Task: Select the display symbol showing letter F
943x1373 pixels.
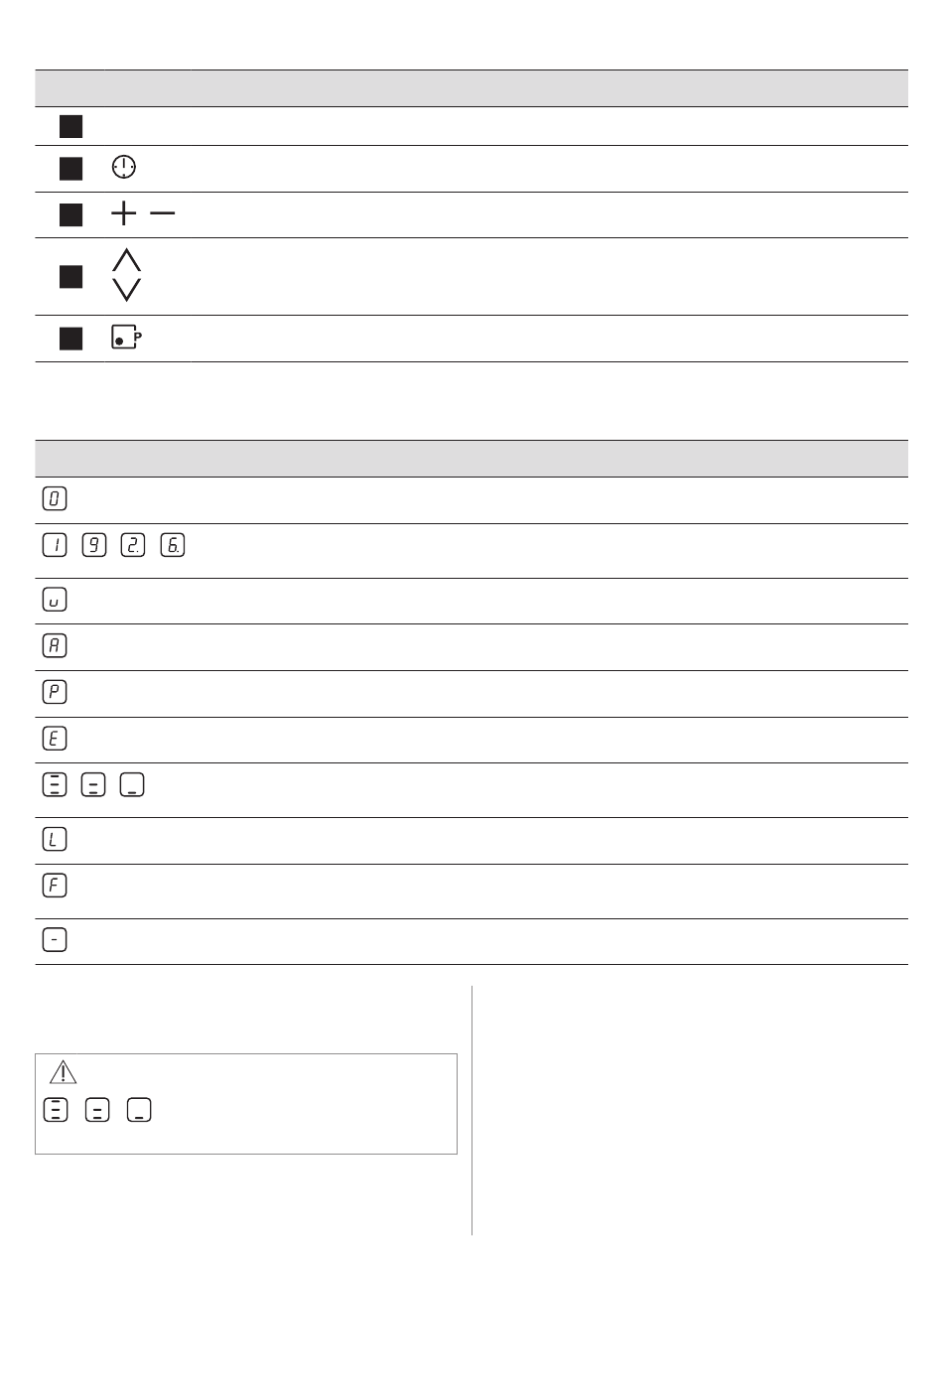Action: pos(55,885)
